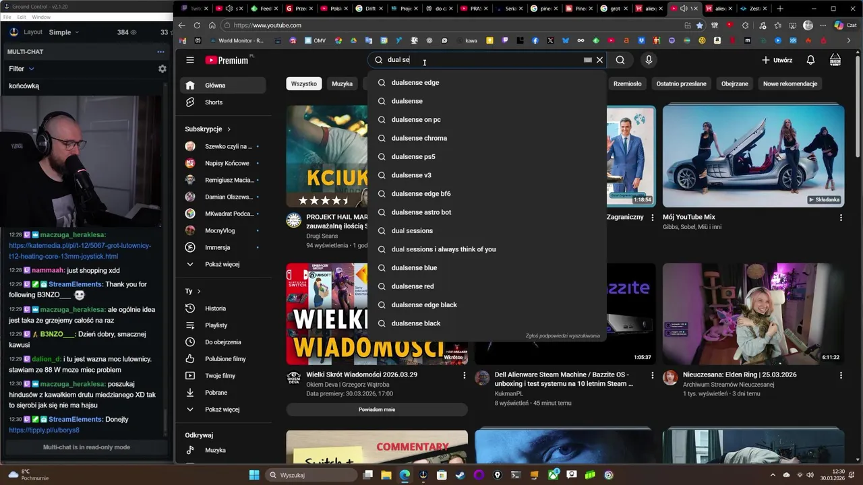Go to YouTube Premium home logo
863x485 pixels.
pos(227,60)
